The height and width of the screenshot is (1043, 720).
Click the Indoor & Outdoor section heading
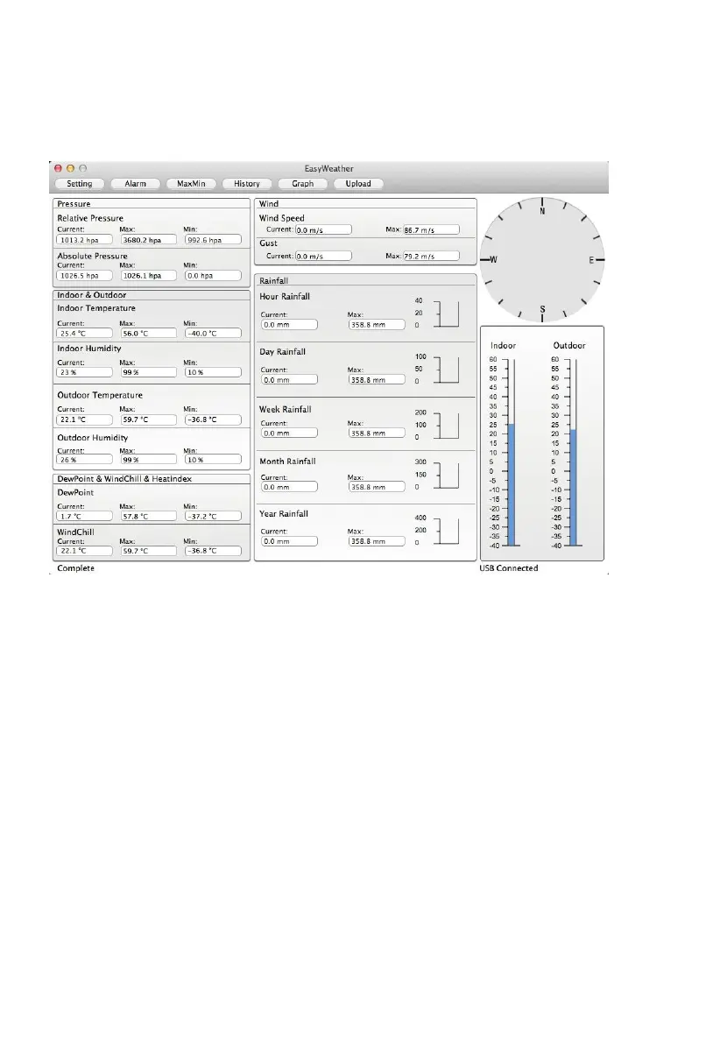click(x=92, y=294)
